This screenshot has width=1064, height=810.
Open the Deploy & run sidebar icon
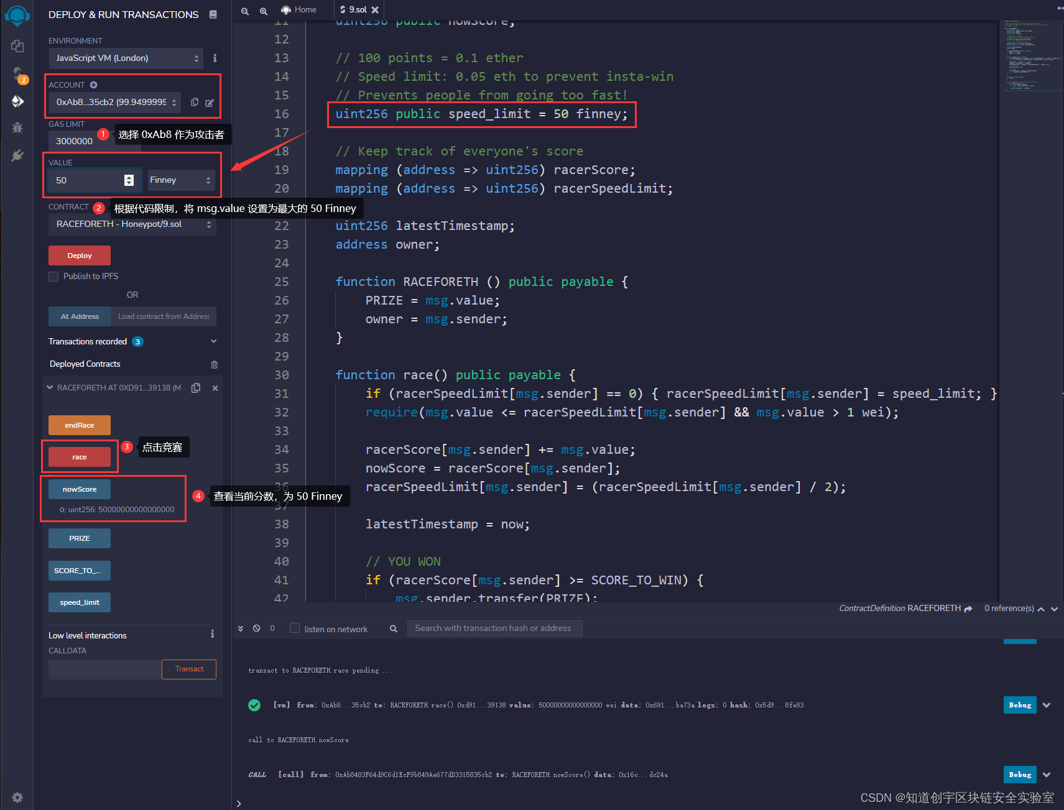[x=17, y=101]
